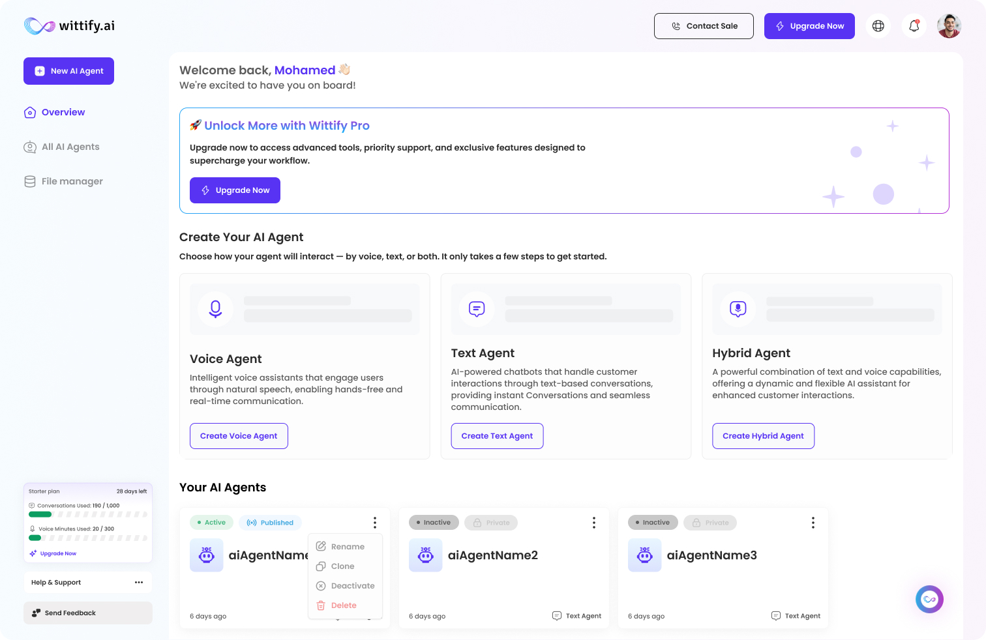The width and height of the screenshot is (986, 640).
Task: Click the Conversations Used progress bar
Action: pos(88,514)
